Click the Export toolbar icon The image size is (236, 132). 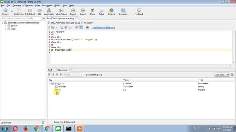coord(73,12)
